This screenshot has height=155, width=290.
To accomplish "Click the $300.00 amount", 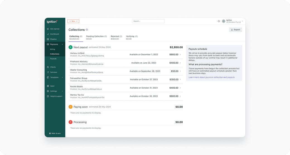I will (174, 80).
